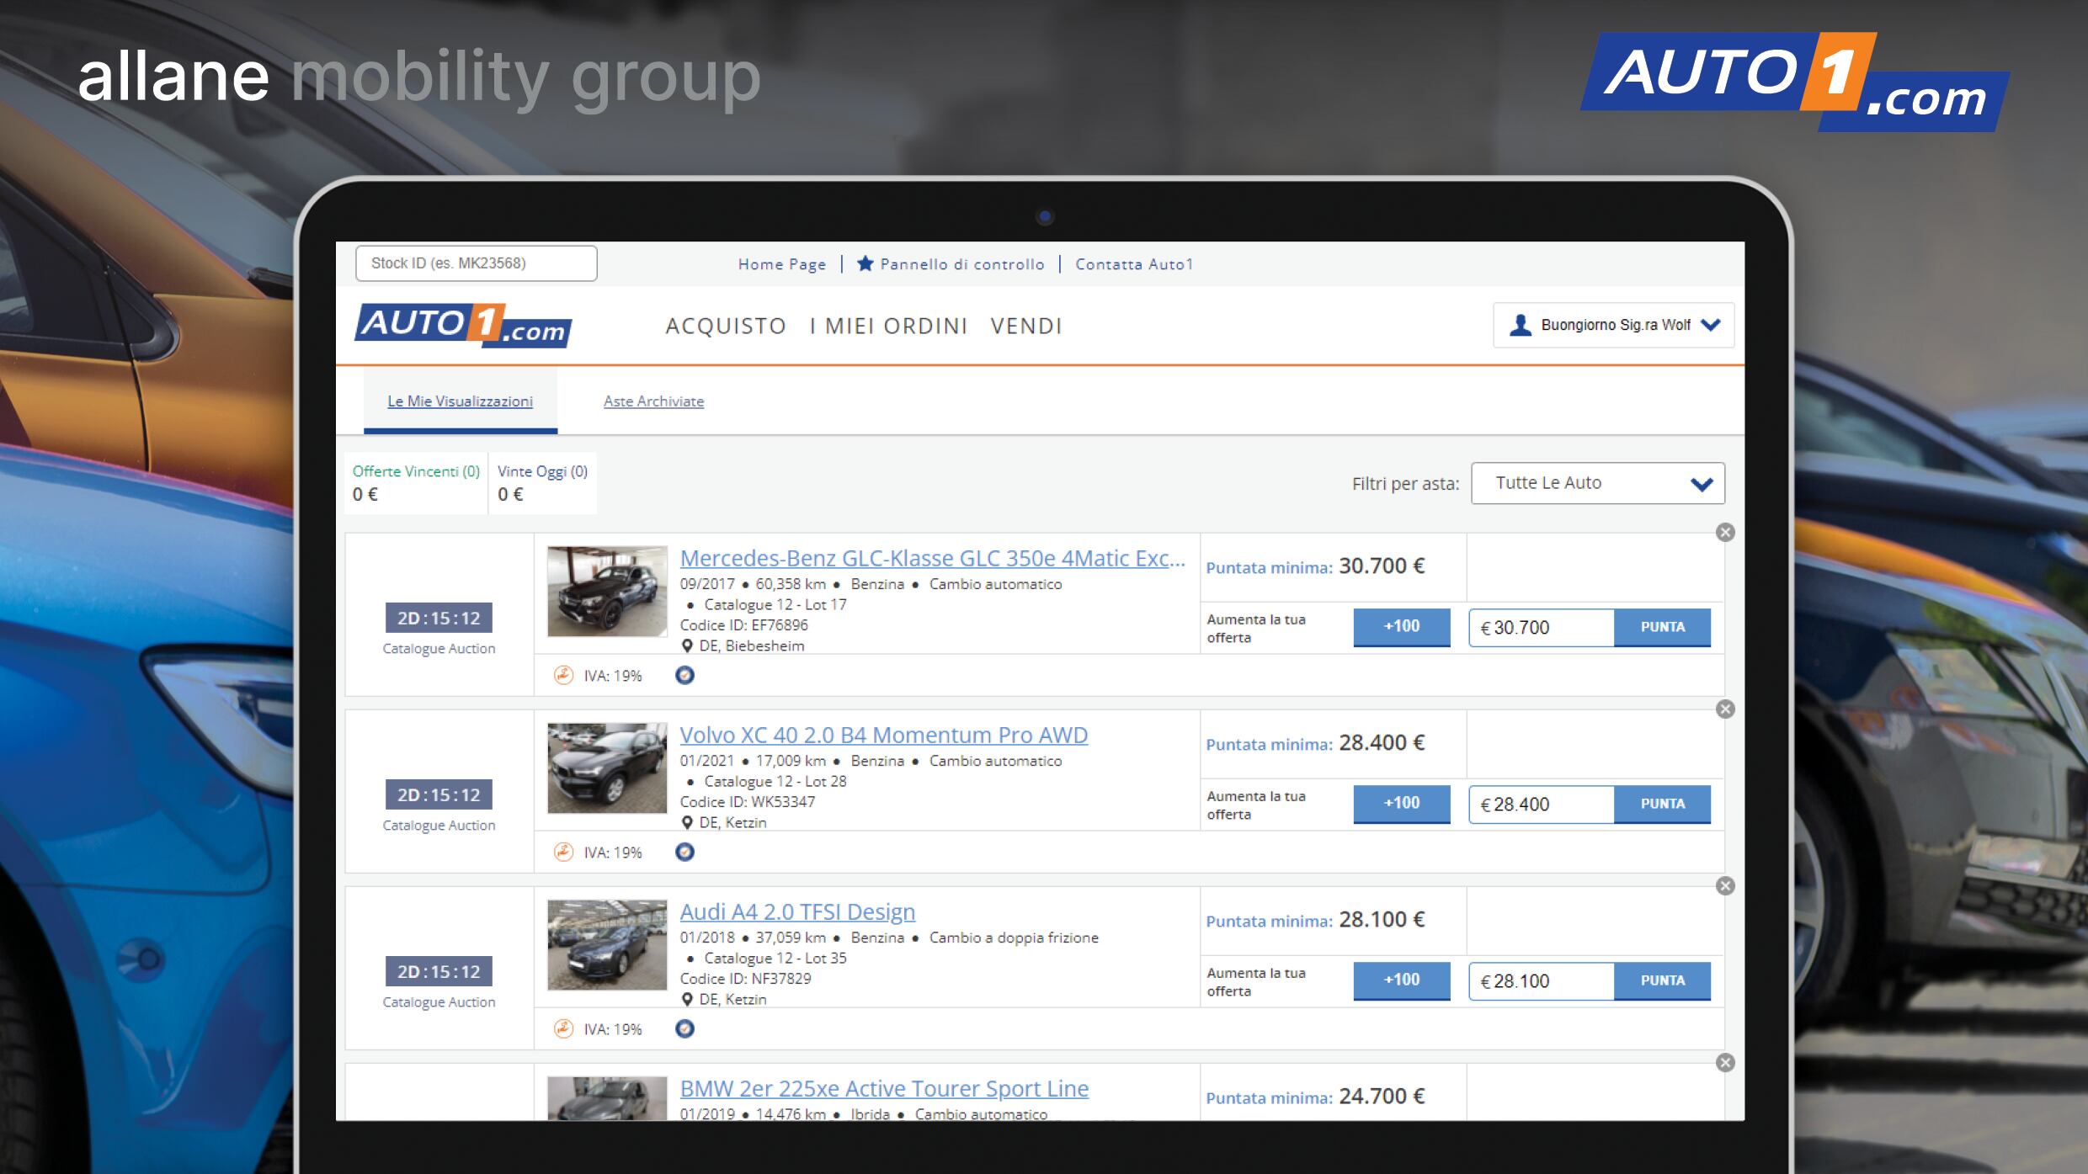The image size is (2088, 1174).
Task: Dismiss the Mercedes-Benz GLC listing with its X
Action: click(1725, 532)
